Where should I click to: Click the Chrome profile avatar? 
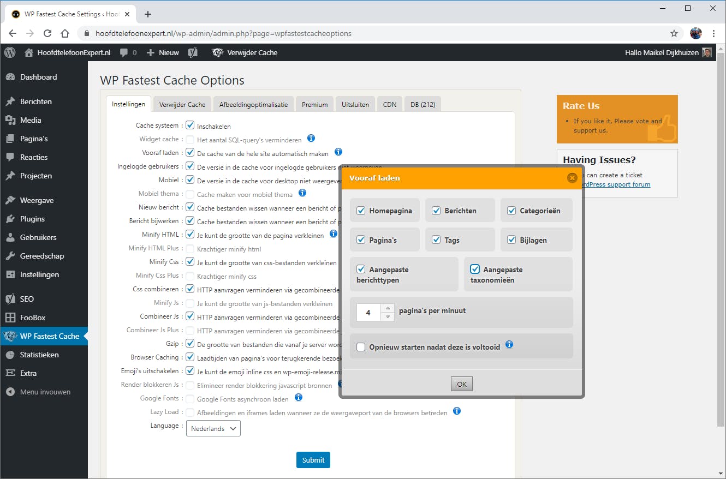click(x=695, y=33)
